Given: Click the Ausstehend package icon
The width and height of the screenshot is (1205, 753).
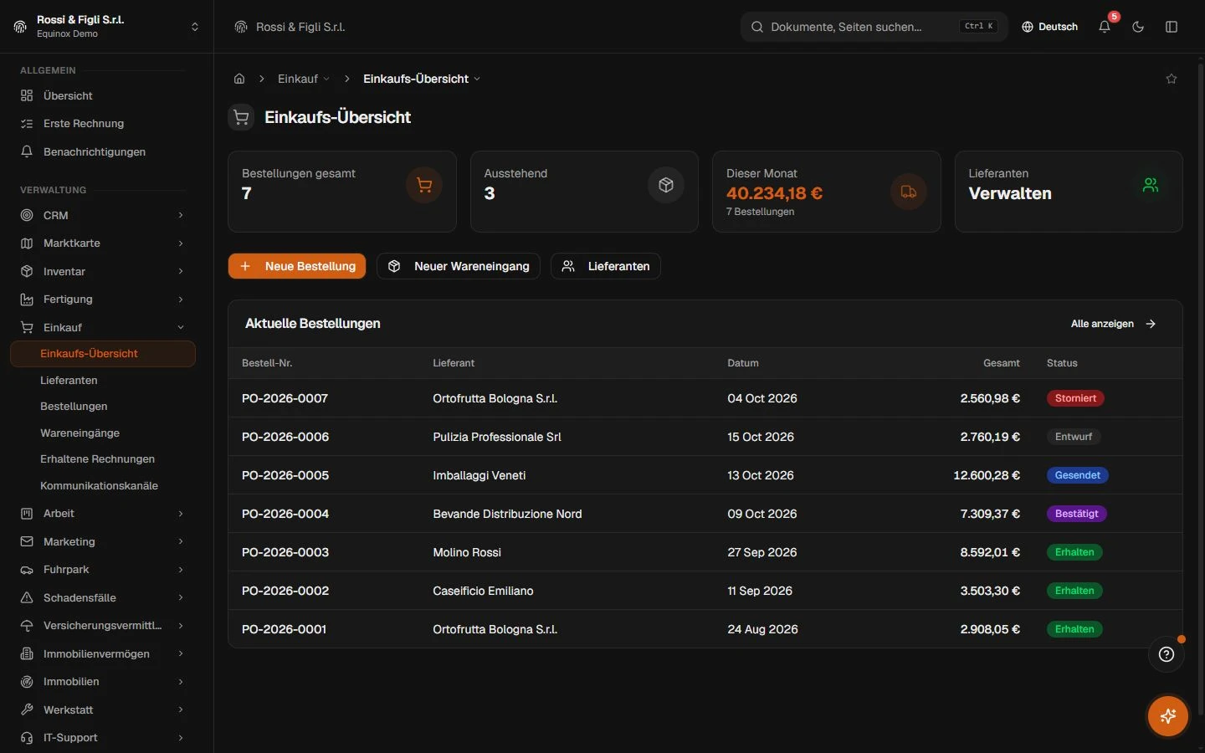Looking at the screenshot, I should click(x=666, y=185).
